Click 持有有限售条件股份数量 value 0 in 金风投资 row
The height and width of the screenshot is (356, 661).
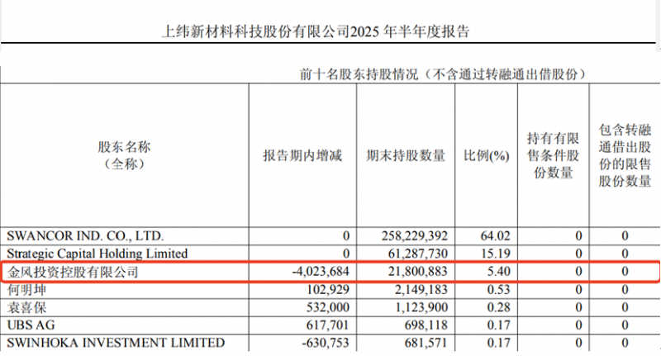578,271
